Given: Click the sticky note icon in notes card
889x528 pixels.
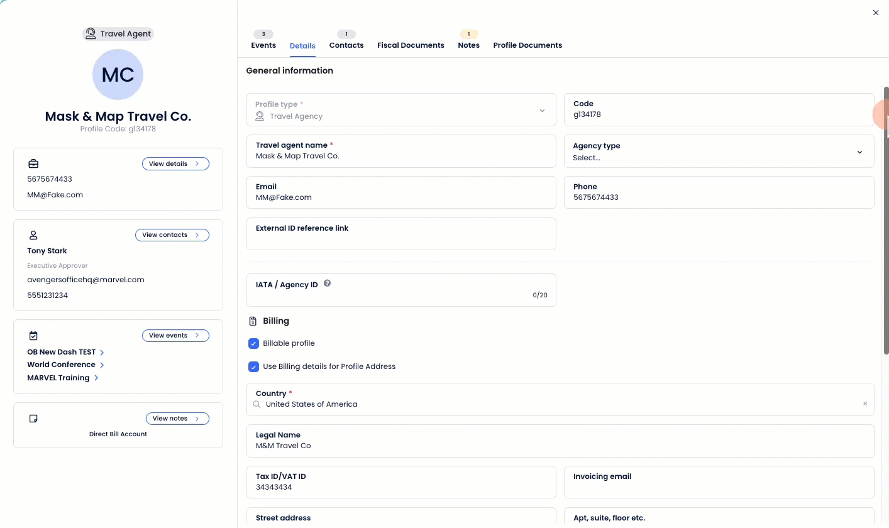Looking at the screenshot, I should point(33,419).
